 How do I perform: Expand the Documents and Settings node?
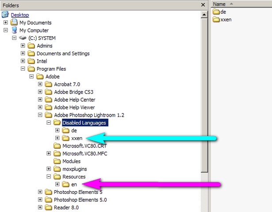tap(23, 53)
